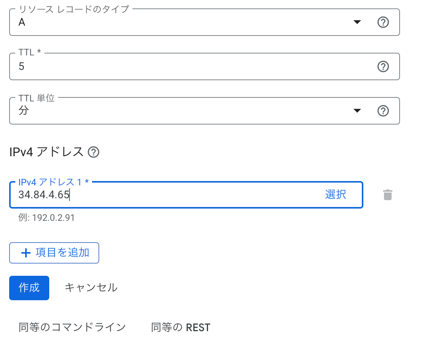Click the IPv4 アドレス section heading
Viewport: 429px width, 356px height.
(46, 152)
